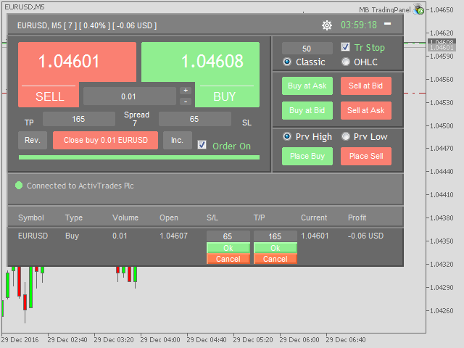Image resolution: width=464 pixels, height=348 pixels.
Task: Click the MB TradingPanel expert advisor icon
Action: pyautogui.click(x=419, y=9)
